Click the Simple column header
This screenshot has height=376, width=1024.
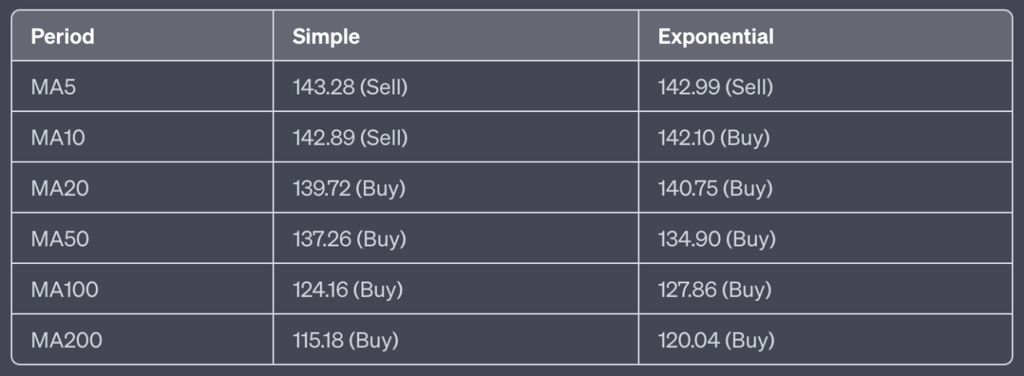pyautogui.click(x=326, y=37)
